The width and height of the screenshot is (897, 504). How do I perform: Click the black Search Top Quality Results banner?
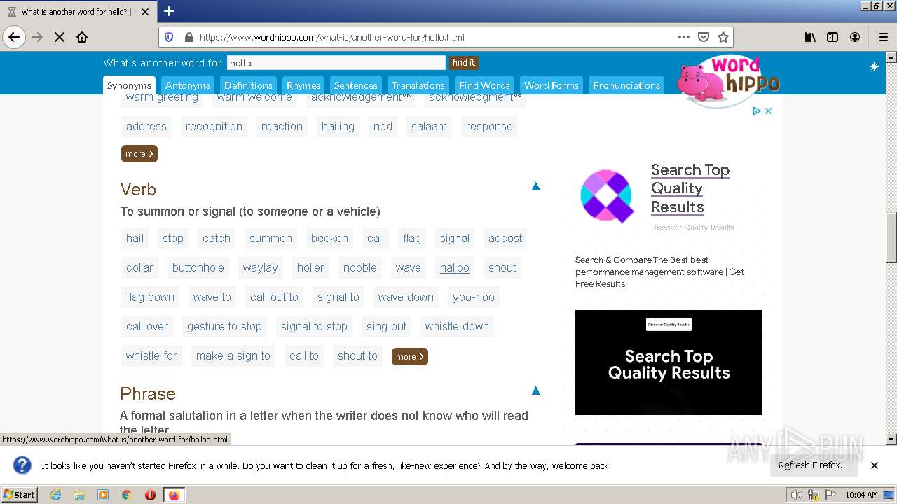click(669, 363)
